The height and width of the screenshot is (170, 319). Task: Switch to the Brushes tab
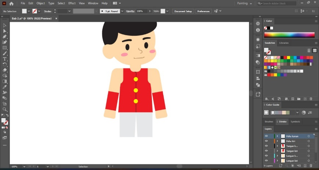click(269, 122)
